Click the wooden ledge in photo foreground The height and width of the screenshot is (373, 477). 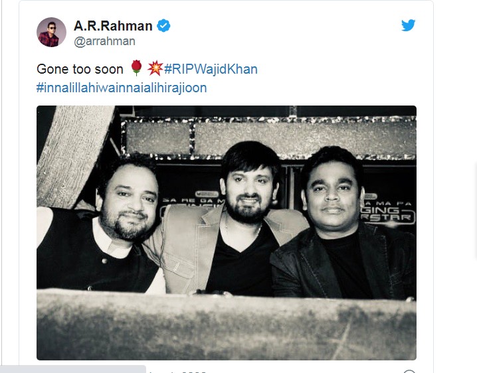click(227, 325)
